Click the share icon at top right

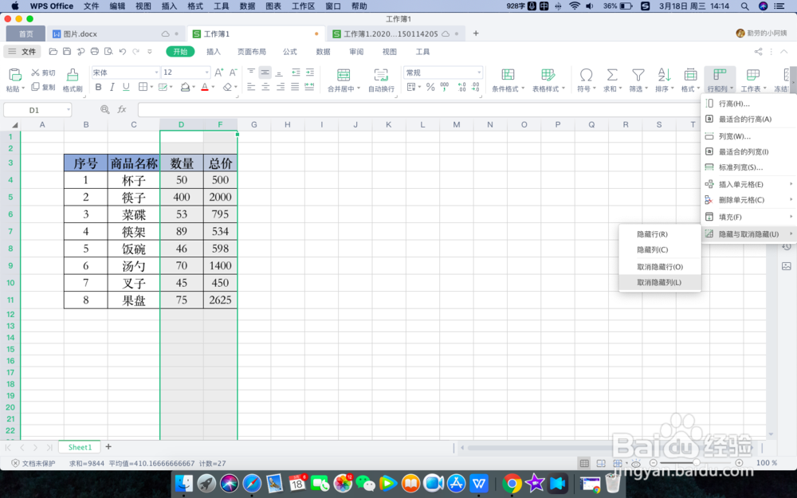(x=758, y=51)
